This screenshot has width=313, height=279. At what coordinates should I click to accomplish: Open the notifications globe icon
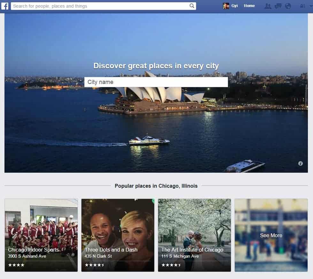pyautogui.click(x=288, y=6)
